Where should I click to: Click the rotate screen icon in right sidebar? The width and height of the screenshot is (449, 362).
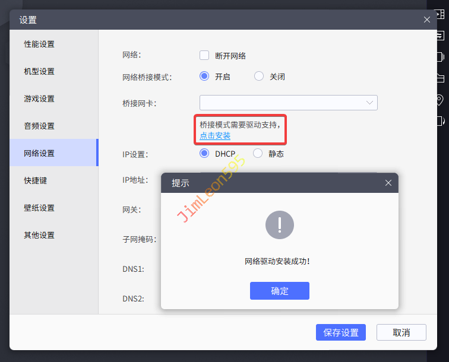[440, 121]
